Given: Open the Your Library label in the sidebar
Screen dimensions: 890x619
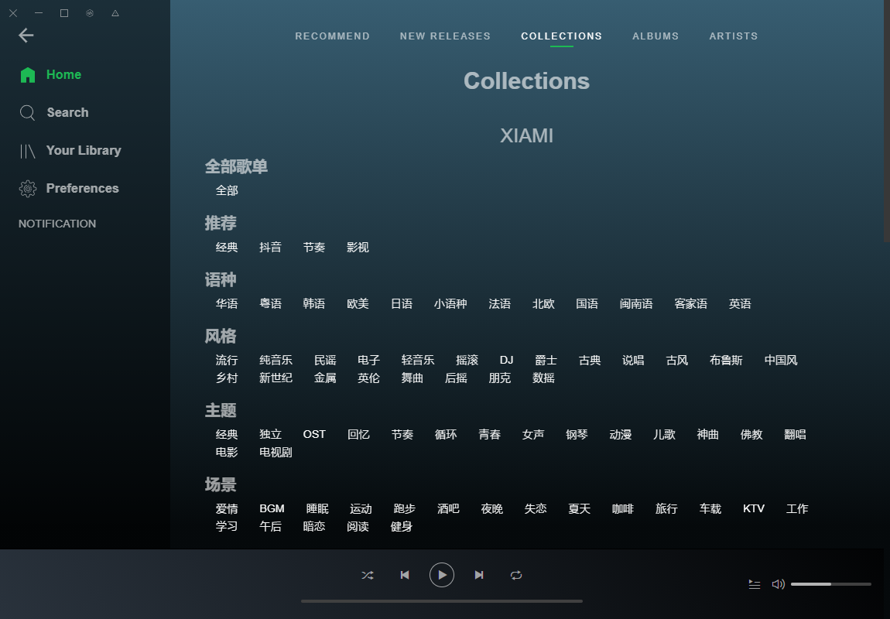Looking at the screenshot, I should [x=84, y=151].
